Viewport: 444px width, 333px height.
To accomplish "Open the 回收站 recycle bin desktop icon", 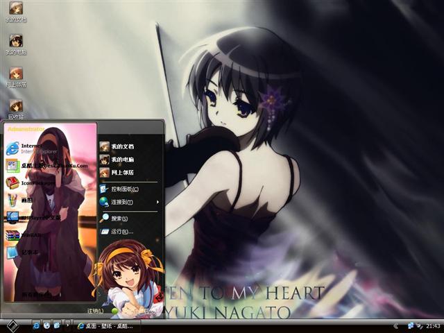I will [16, 110].
